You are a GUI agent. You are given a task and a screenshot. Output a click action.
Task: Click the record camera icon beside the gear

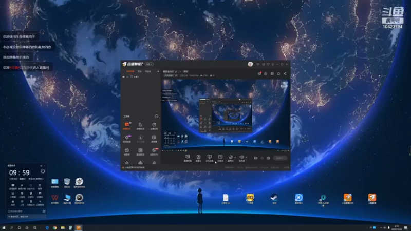coord(255,158)
